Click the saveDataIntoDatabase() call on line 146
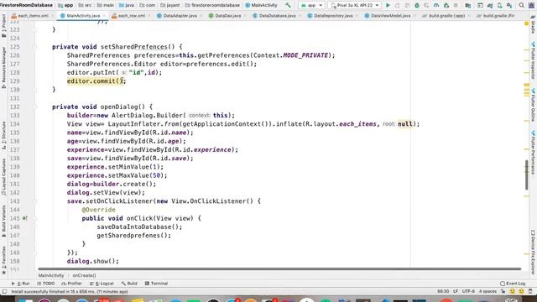The width and height of the screenshot is (537, 302). [139, 227]
